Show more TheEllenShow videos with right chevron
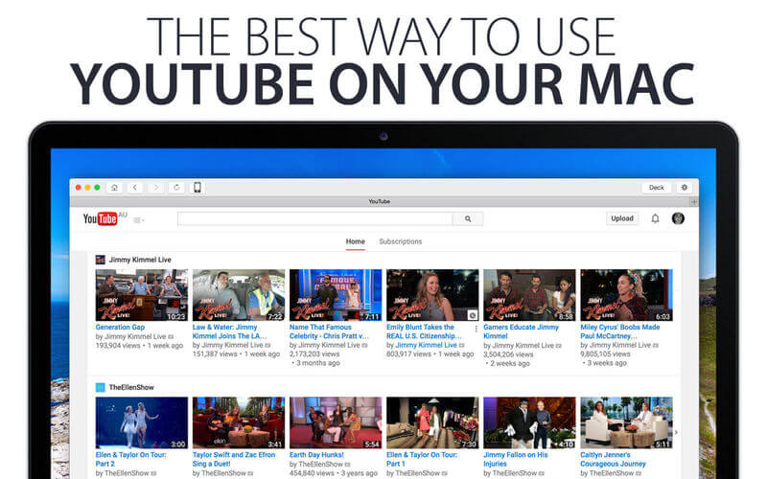The image size is (767, 479). tap(676, 432)
